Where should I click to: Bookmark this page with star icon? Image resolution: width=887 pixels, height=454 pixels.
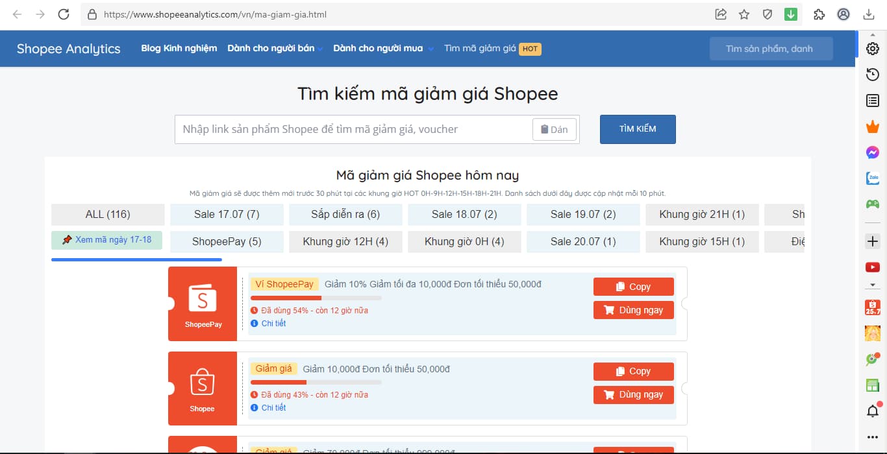(x=744, y=14)
